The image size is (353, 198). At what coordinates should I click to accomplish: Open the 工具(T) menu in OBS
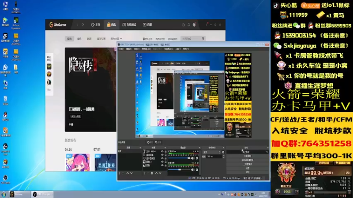tap(178, 49)
